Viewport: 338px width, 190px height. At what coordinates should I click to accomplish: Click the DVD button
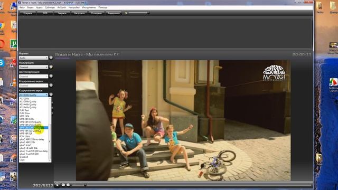[45, 13]
